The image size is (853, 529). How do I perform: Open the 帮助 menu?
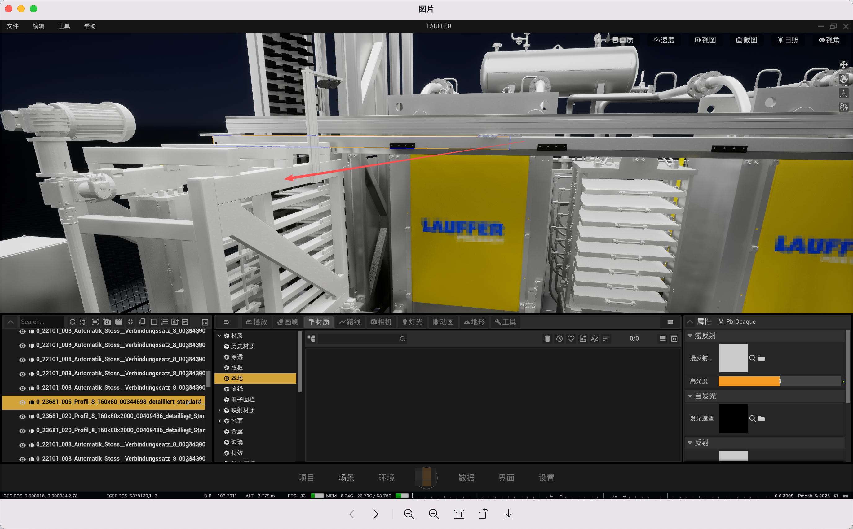(x=90, y=26)
